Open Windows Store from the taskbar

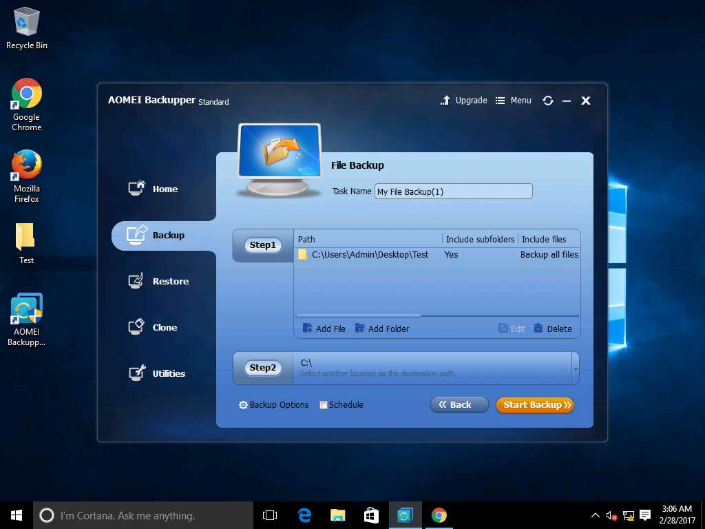point(371,515)
